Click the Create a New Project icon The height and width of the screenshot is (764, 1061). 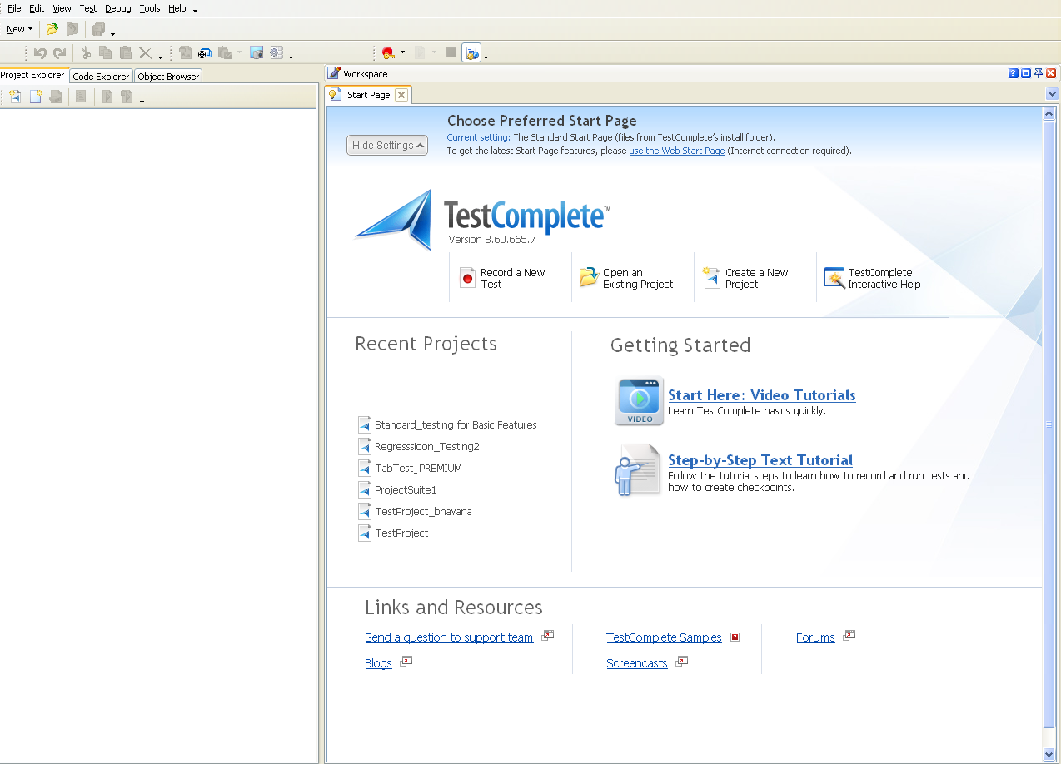pyautogui.click(x=712, y=278)
